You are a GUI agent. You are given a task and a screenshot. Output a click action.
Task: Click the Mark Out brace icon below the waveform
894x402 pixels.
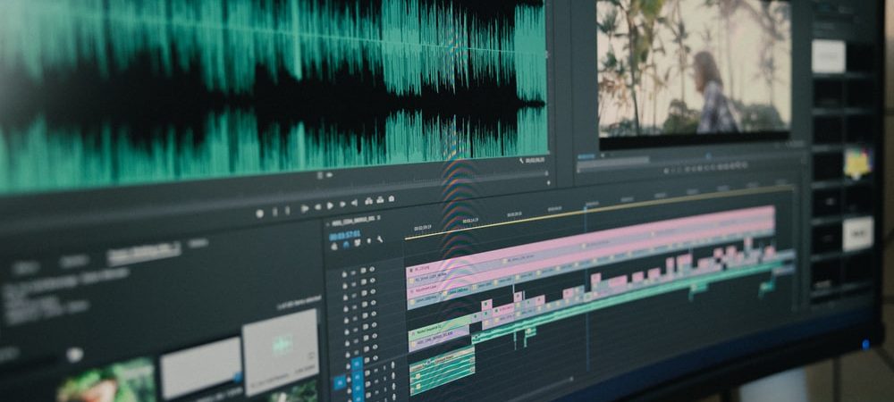click(287, 211)
